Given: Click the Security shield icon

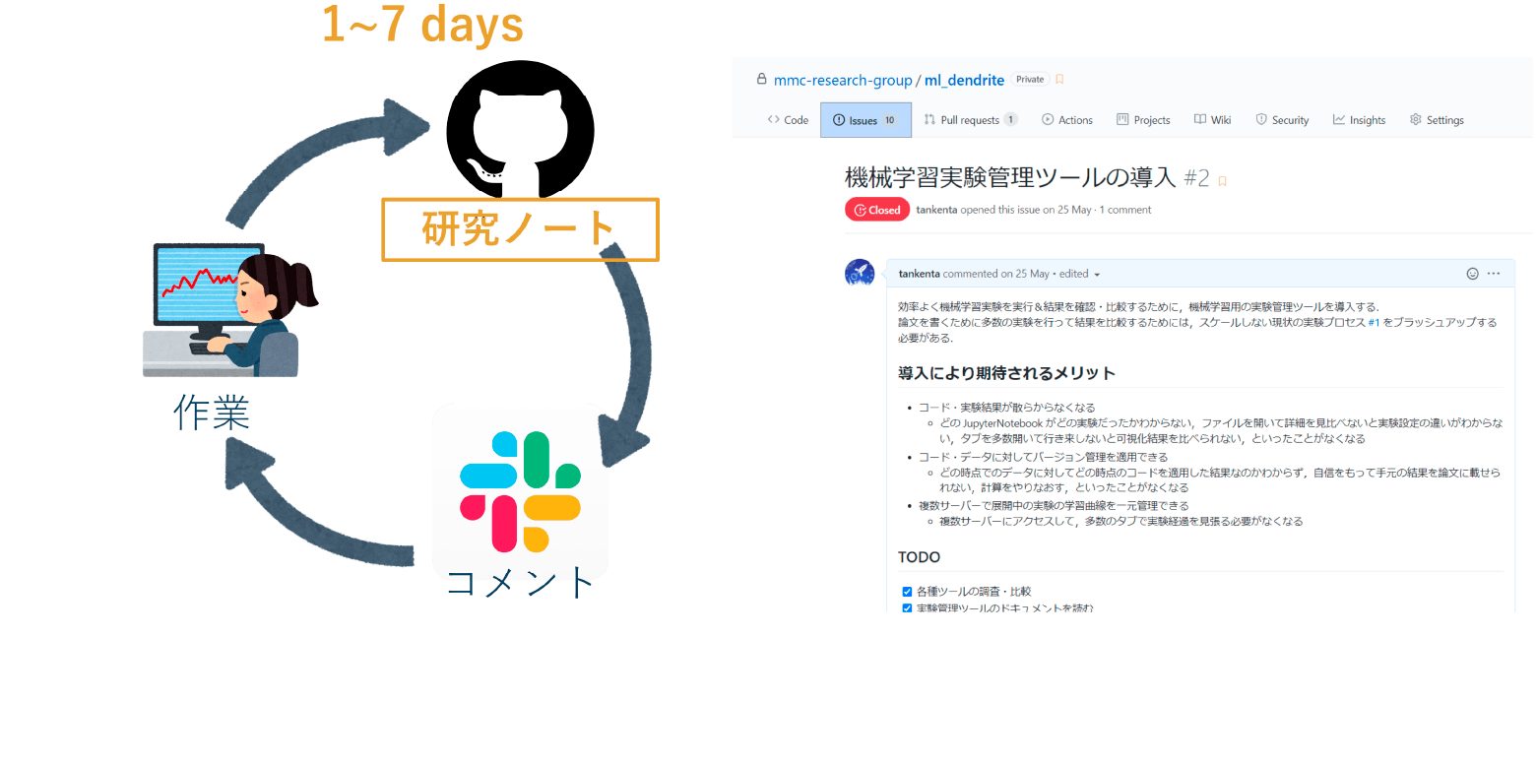Looking at the screenshot, I should [1261, 119].
